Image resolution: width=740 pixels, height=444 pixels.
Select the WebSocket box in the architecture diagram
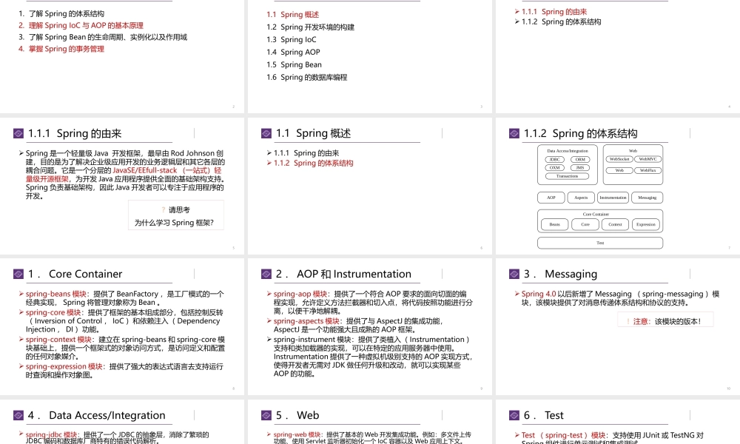click(619, 159)
